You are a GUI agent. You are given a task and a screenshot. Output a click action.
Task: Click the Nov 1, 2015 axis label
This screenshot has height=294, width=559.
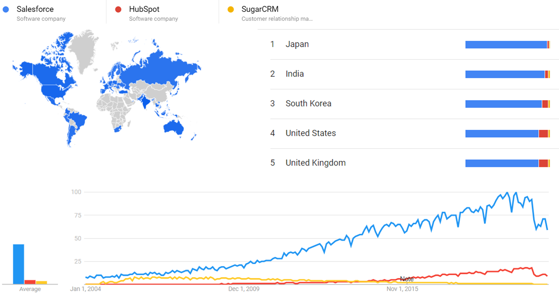(402, 289)
